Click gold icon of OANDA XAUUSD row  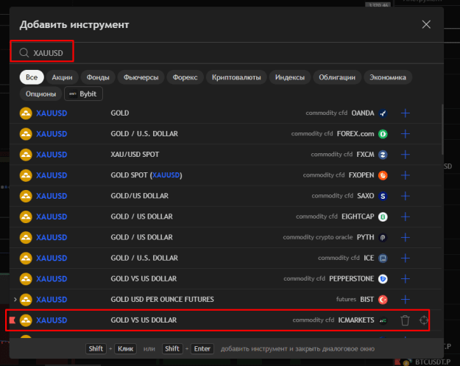(x=26, y=113)
